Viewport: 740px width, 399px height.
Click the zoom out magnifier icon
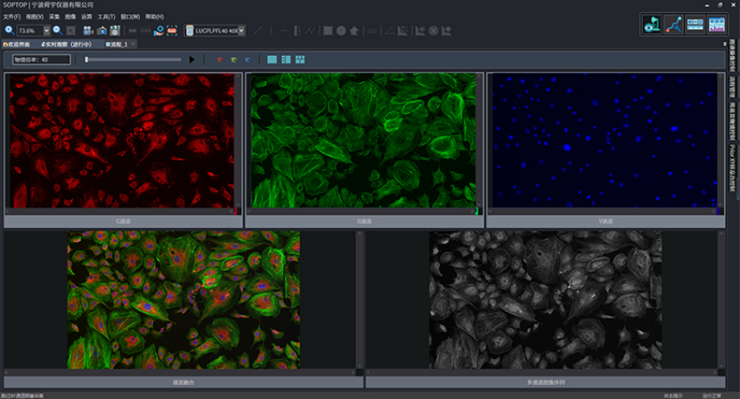[x=58, y=30]
